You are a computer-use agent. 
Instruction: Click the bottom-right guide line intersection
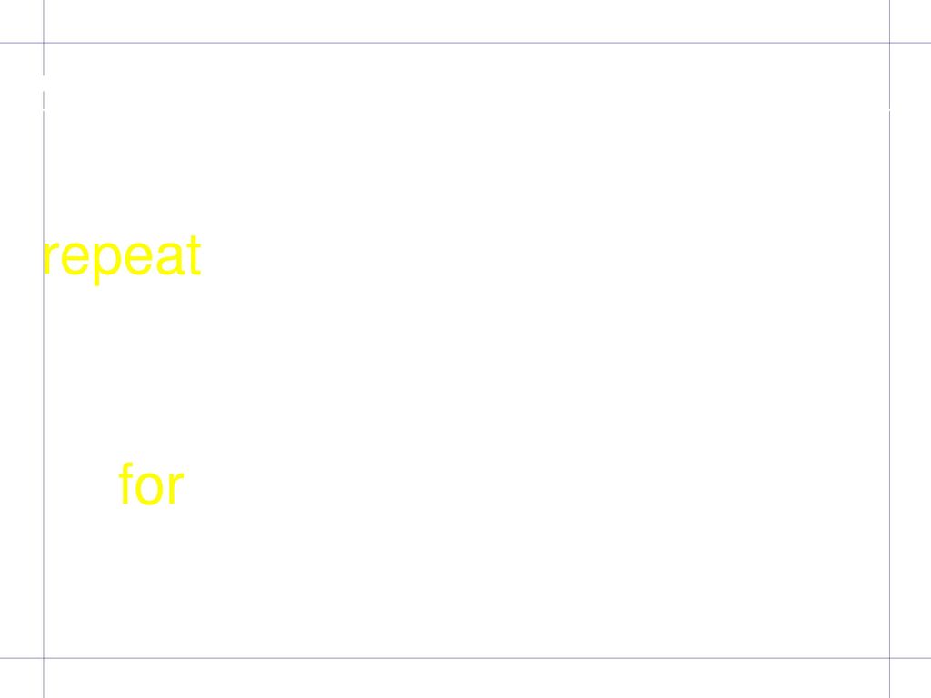coord(889,658)
